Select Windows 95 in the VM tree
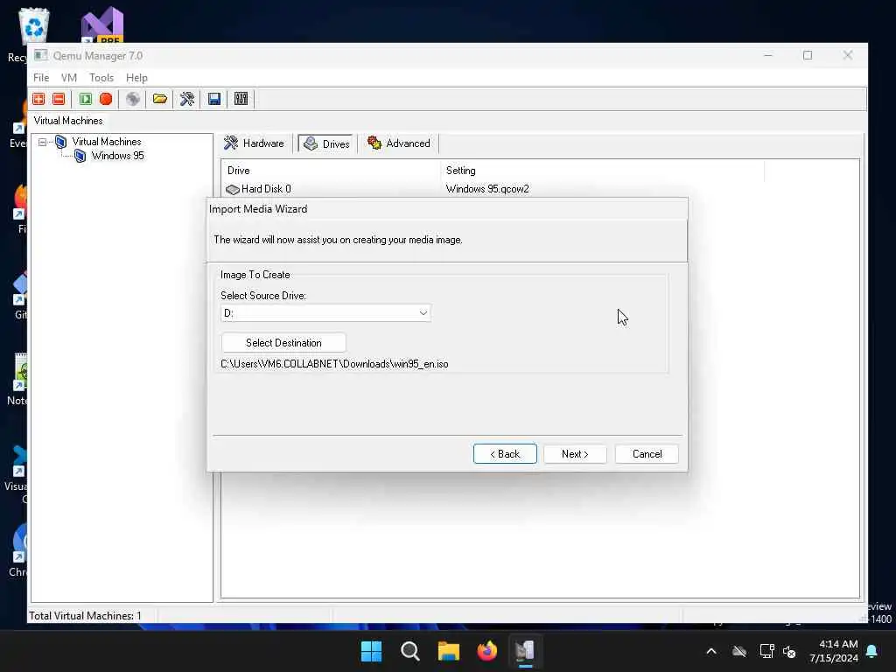Screen dimensions: 896x672 coord(118,156)
